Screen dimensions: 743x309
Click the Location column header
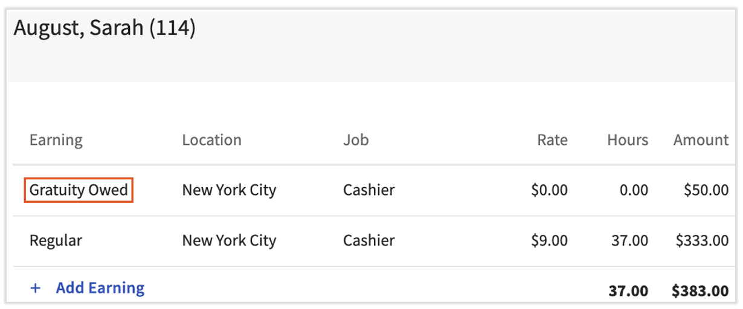pos(211,141)
